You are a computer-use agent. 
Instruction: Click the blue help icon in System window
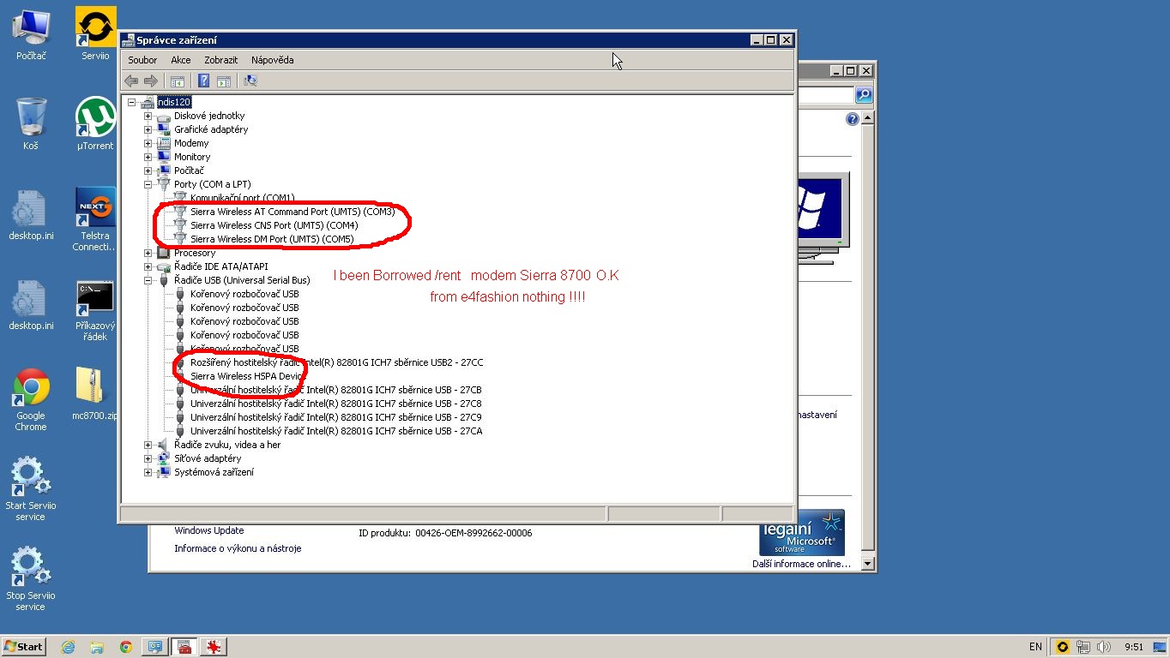tap(853, 119)
